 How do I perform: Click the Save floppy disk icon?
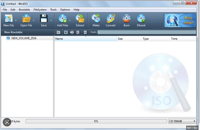tap(44, 19)
